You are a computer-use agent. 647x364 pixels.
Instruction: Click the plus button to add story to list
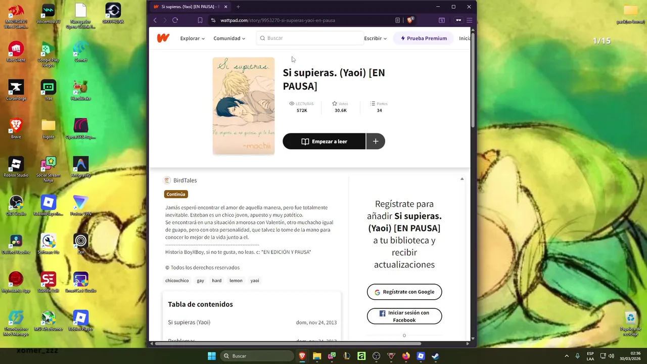[376, 142]
